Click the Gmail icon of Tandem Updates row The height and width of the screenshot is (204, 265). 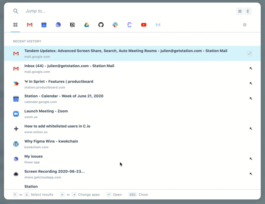pos(16,53)
